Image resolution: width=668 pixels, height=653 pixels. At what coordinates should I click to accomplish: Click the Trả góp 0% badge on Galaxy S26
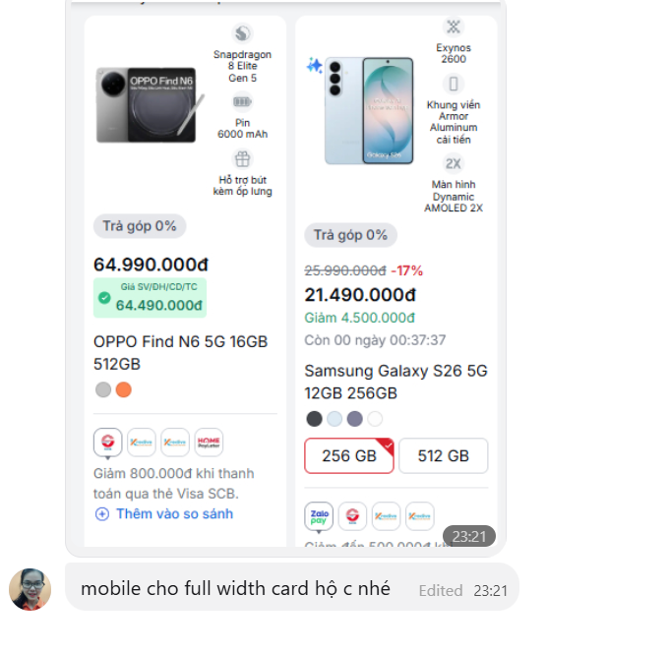tap(350, 235)
